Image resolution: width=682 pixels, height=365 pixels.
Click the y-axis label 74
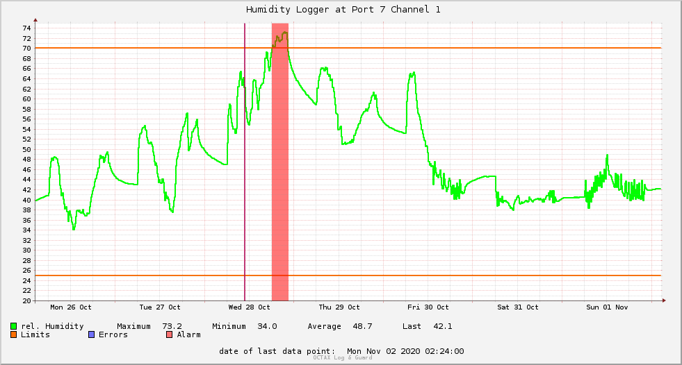(26, 28)
